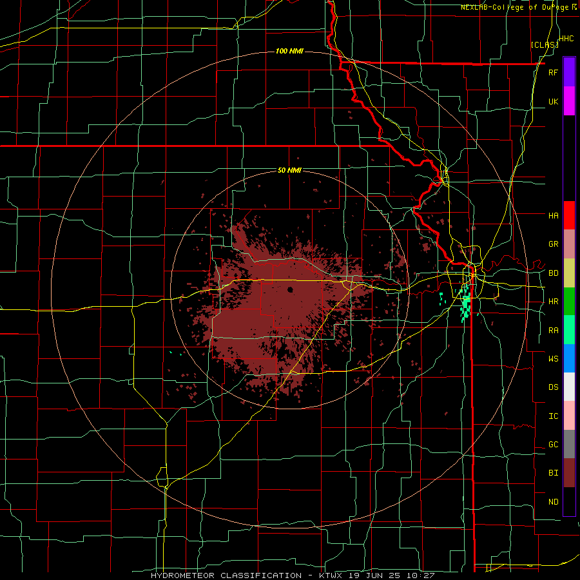Click the HHC product label
Viewport: 580px width, 580px height.
(x=566, y=39)
